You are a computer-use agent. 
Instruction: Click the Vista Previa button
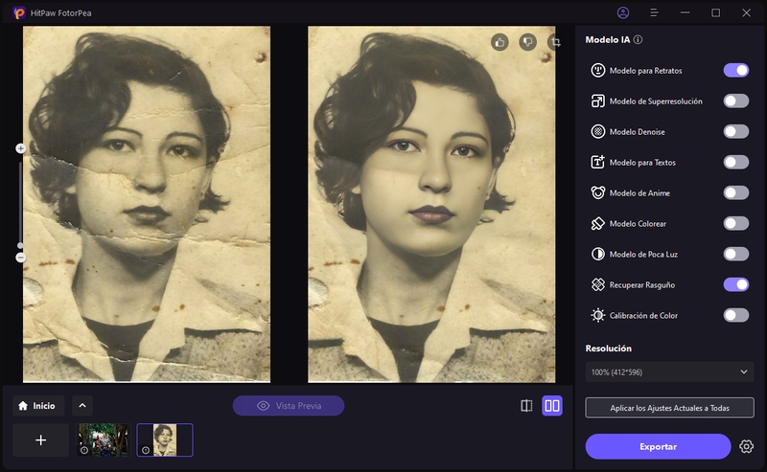click(289, 406)
